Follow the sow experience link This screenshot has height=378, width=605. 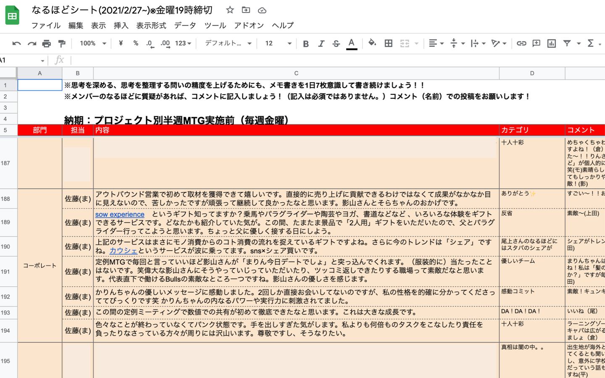click(120, 214)
